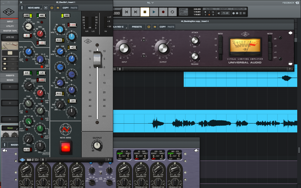The height and width of the screenshot is (188, 301).
Task: Start playback with the blue play button
Action: 154,12
